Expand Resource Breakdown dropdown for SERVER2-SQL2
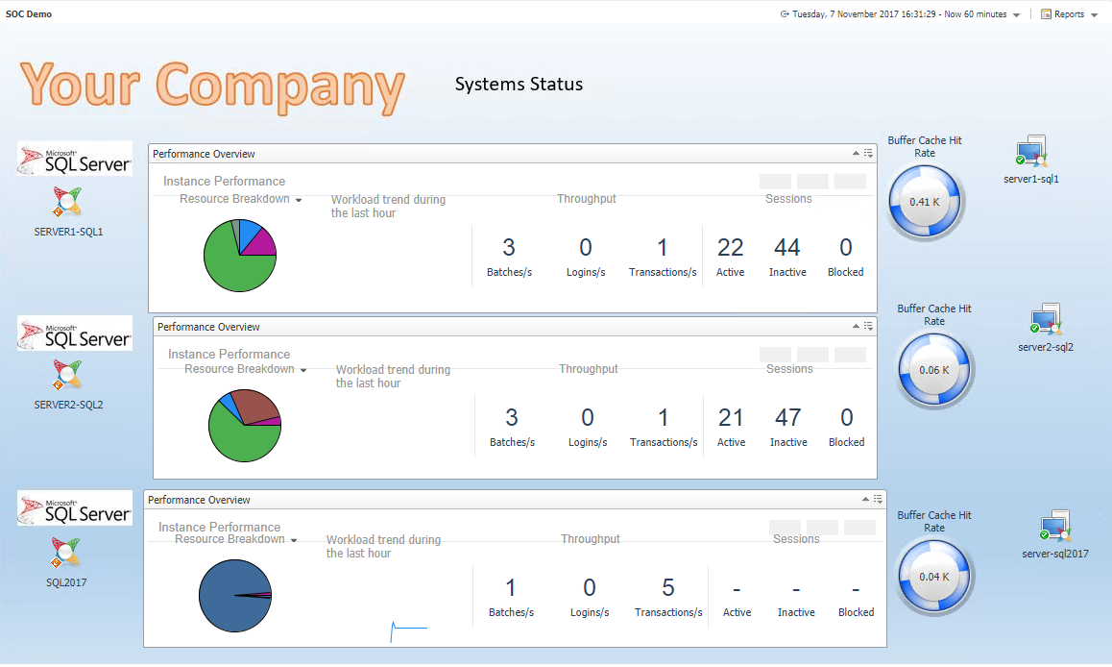Screen dimensions: 1112x667 click(x=303, y=370)
